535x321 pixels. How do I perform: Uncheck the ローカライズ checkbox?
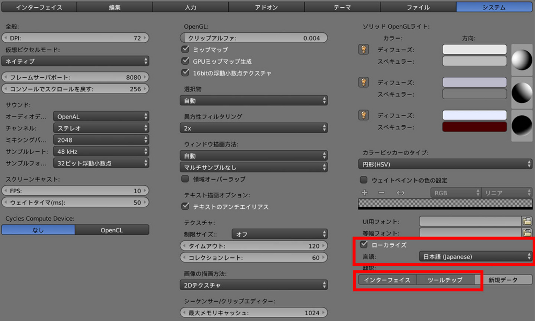(x=364, y=245)
